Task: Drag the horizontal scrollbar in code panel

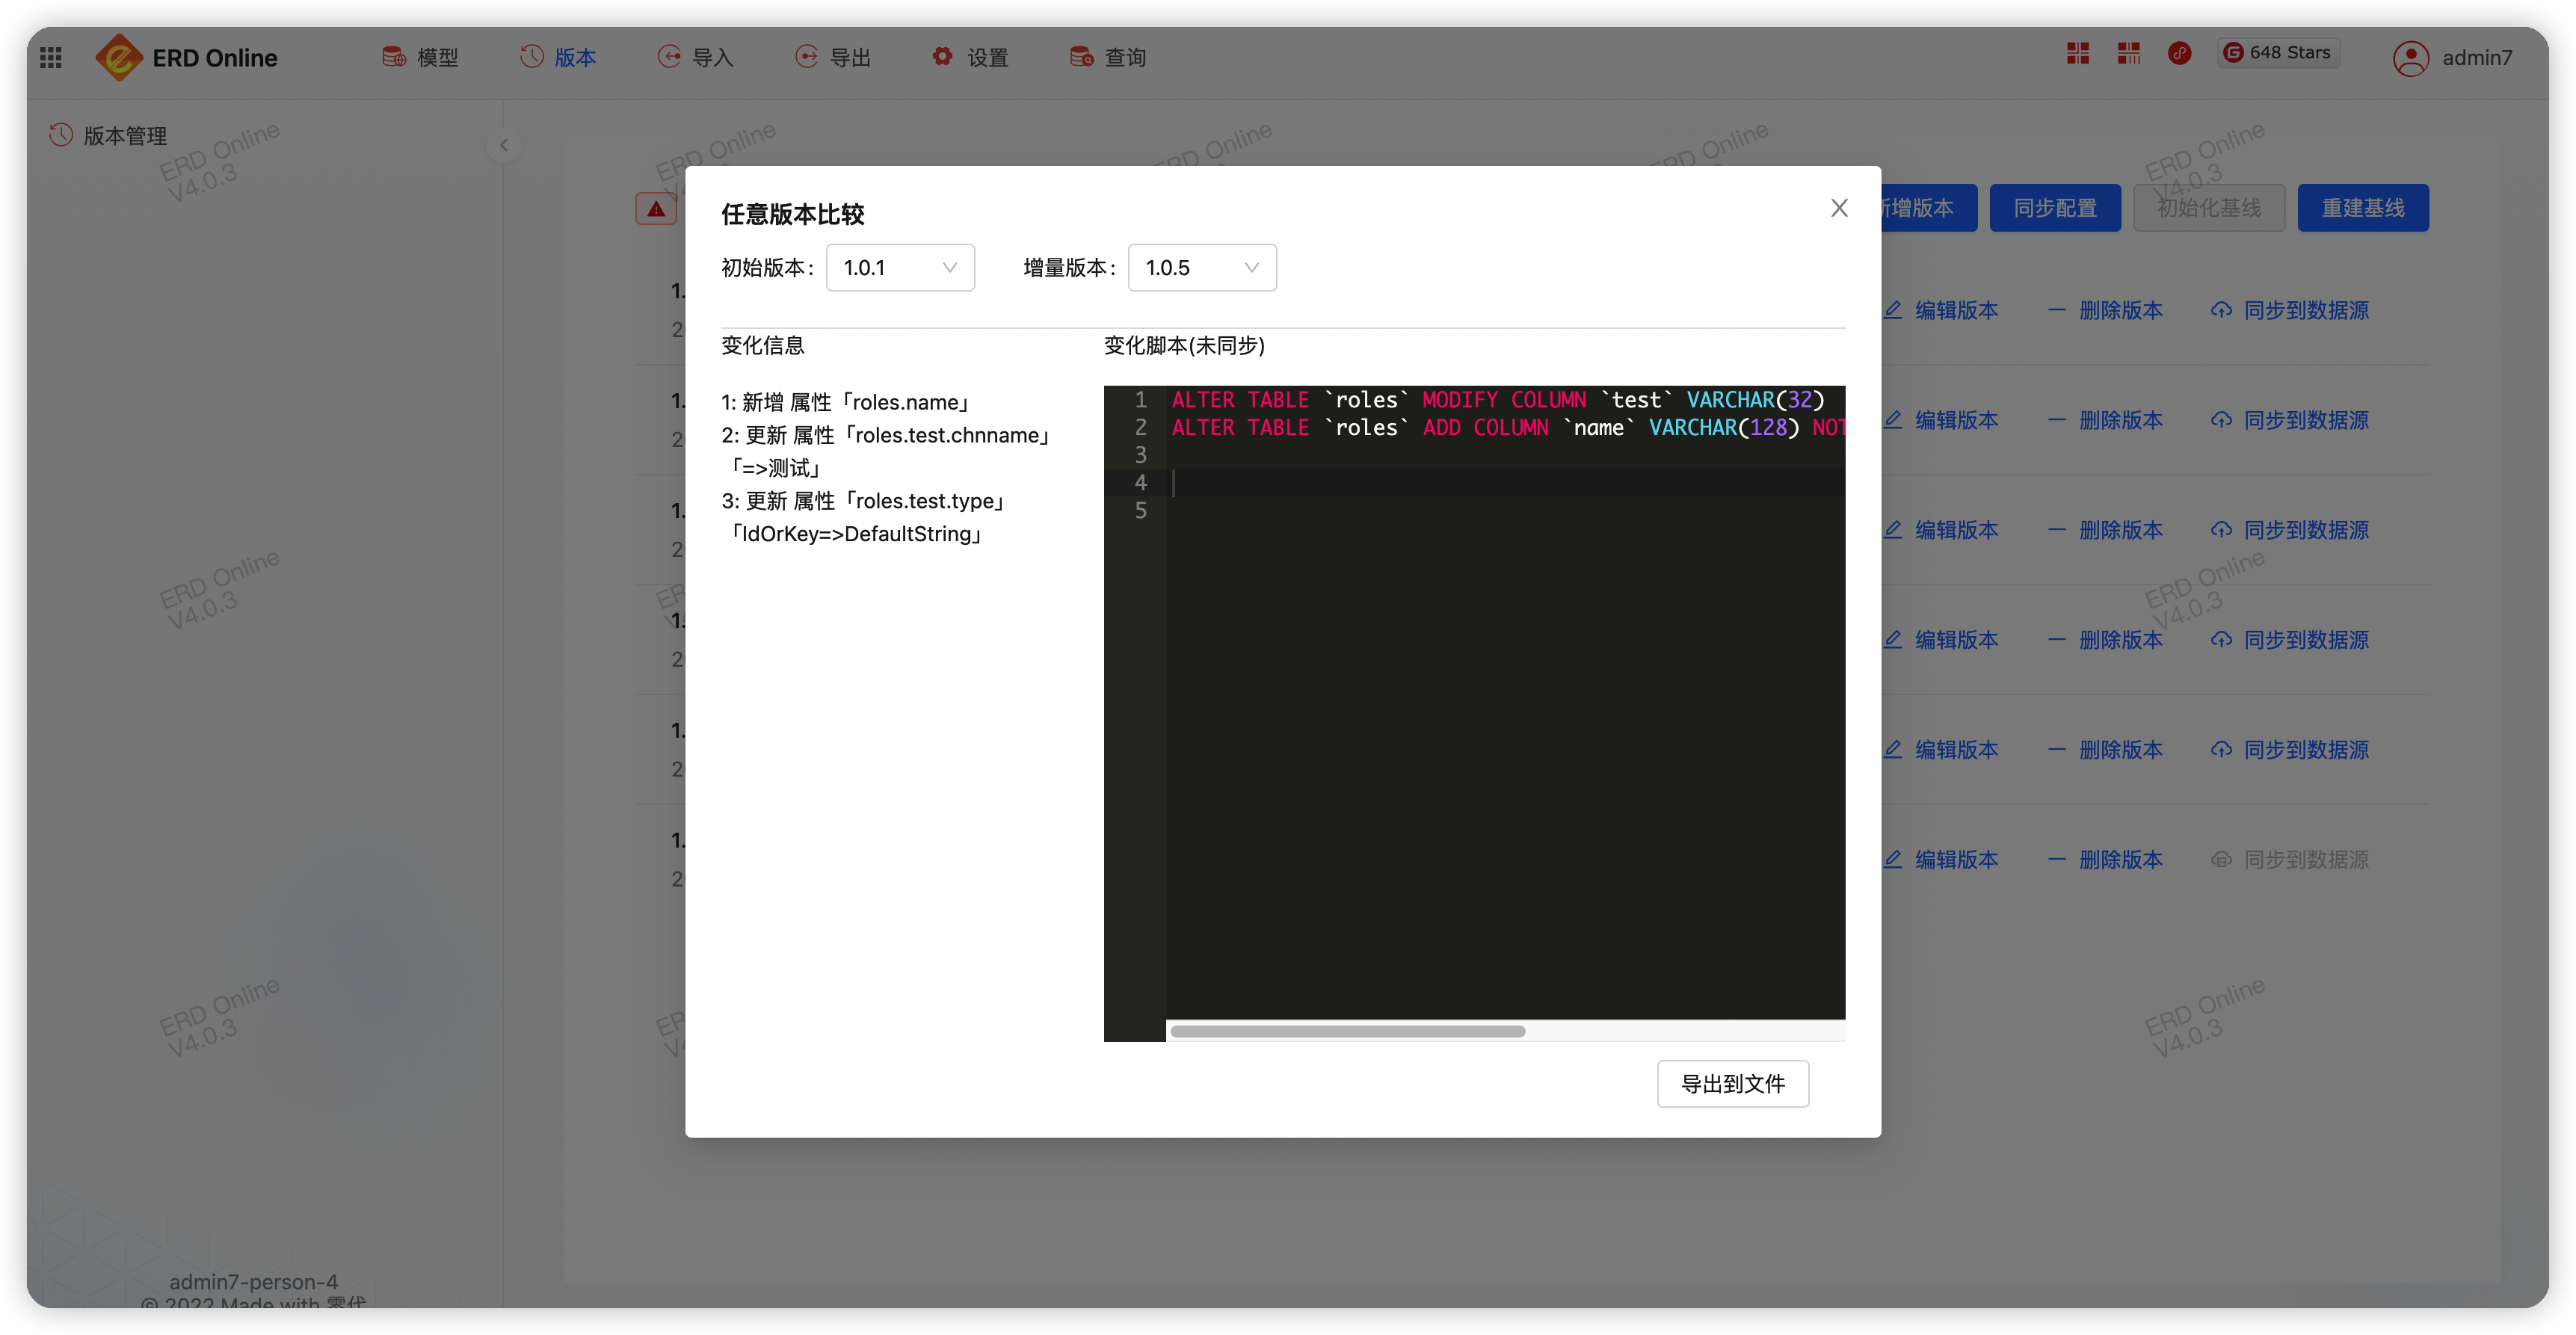Action: [x=1345, y=1030]
